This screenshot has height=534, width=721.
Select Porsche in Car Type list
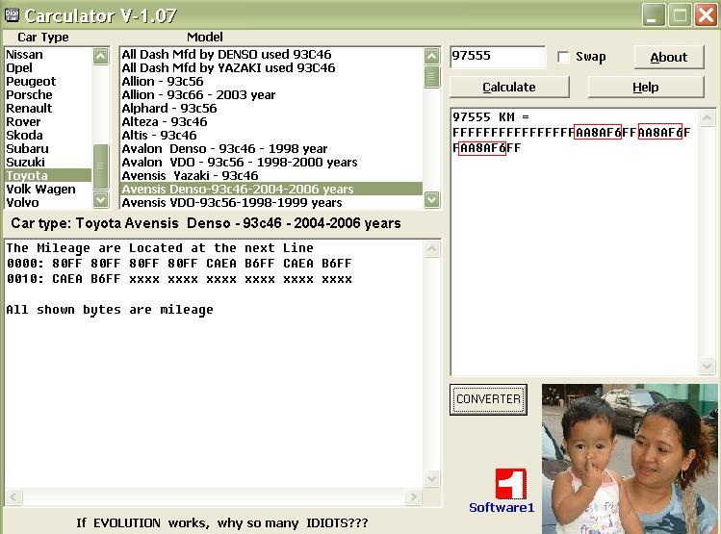tap(48, 94)
